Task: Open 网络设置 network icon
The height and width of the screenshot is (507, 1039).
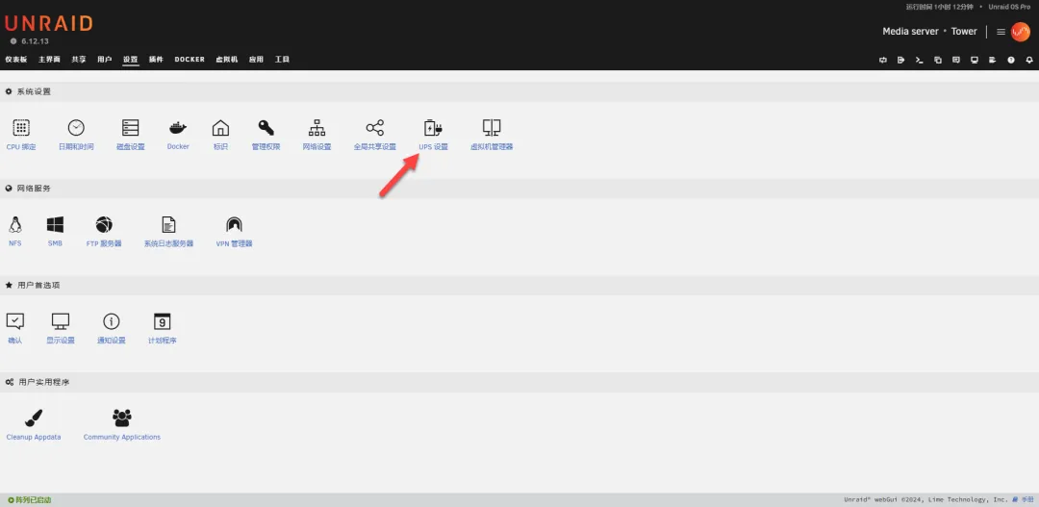Action: pyautogui.click(x=317, y=128)
